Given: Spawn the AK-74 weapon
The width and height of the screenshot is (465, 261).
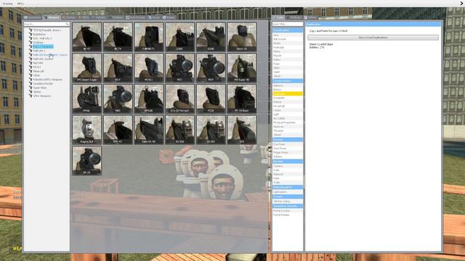Looking at the screenshot, I should [x=118, y=37].
